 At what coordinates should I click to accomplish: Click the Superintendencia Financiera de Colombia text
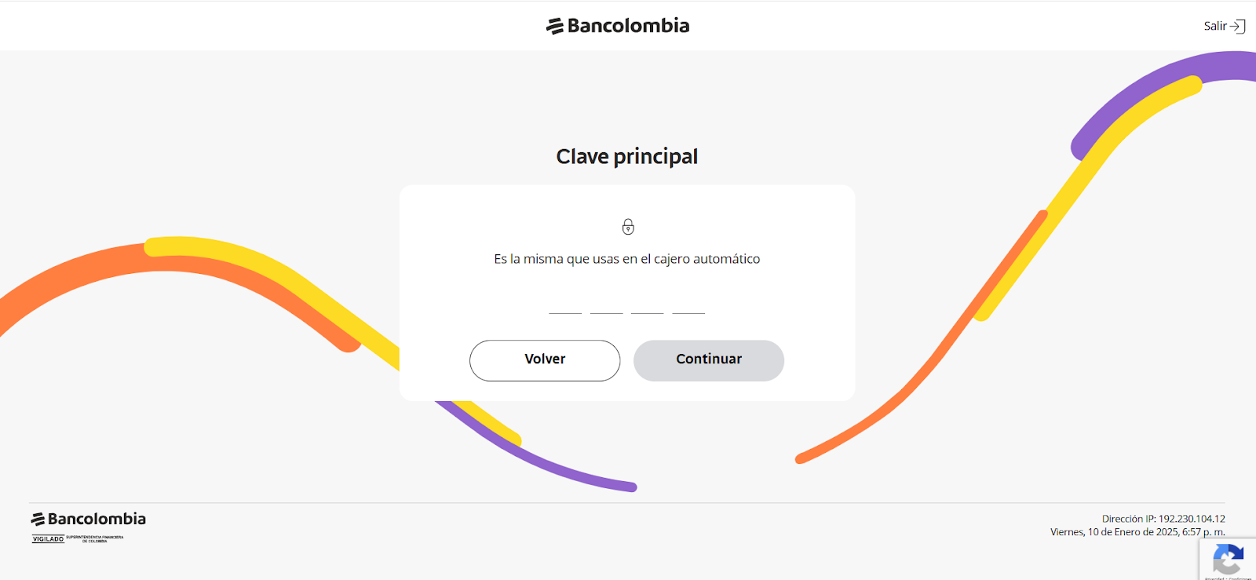[x=95, y=539]
